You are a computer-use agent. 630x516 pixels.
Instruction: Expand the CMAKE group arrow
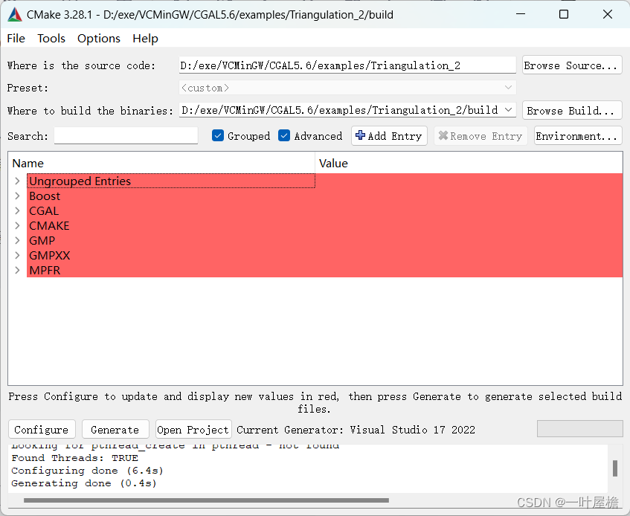17,226
